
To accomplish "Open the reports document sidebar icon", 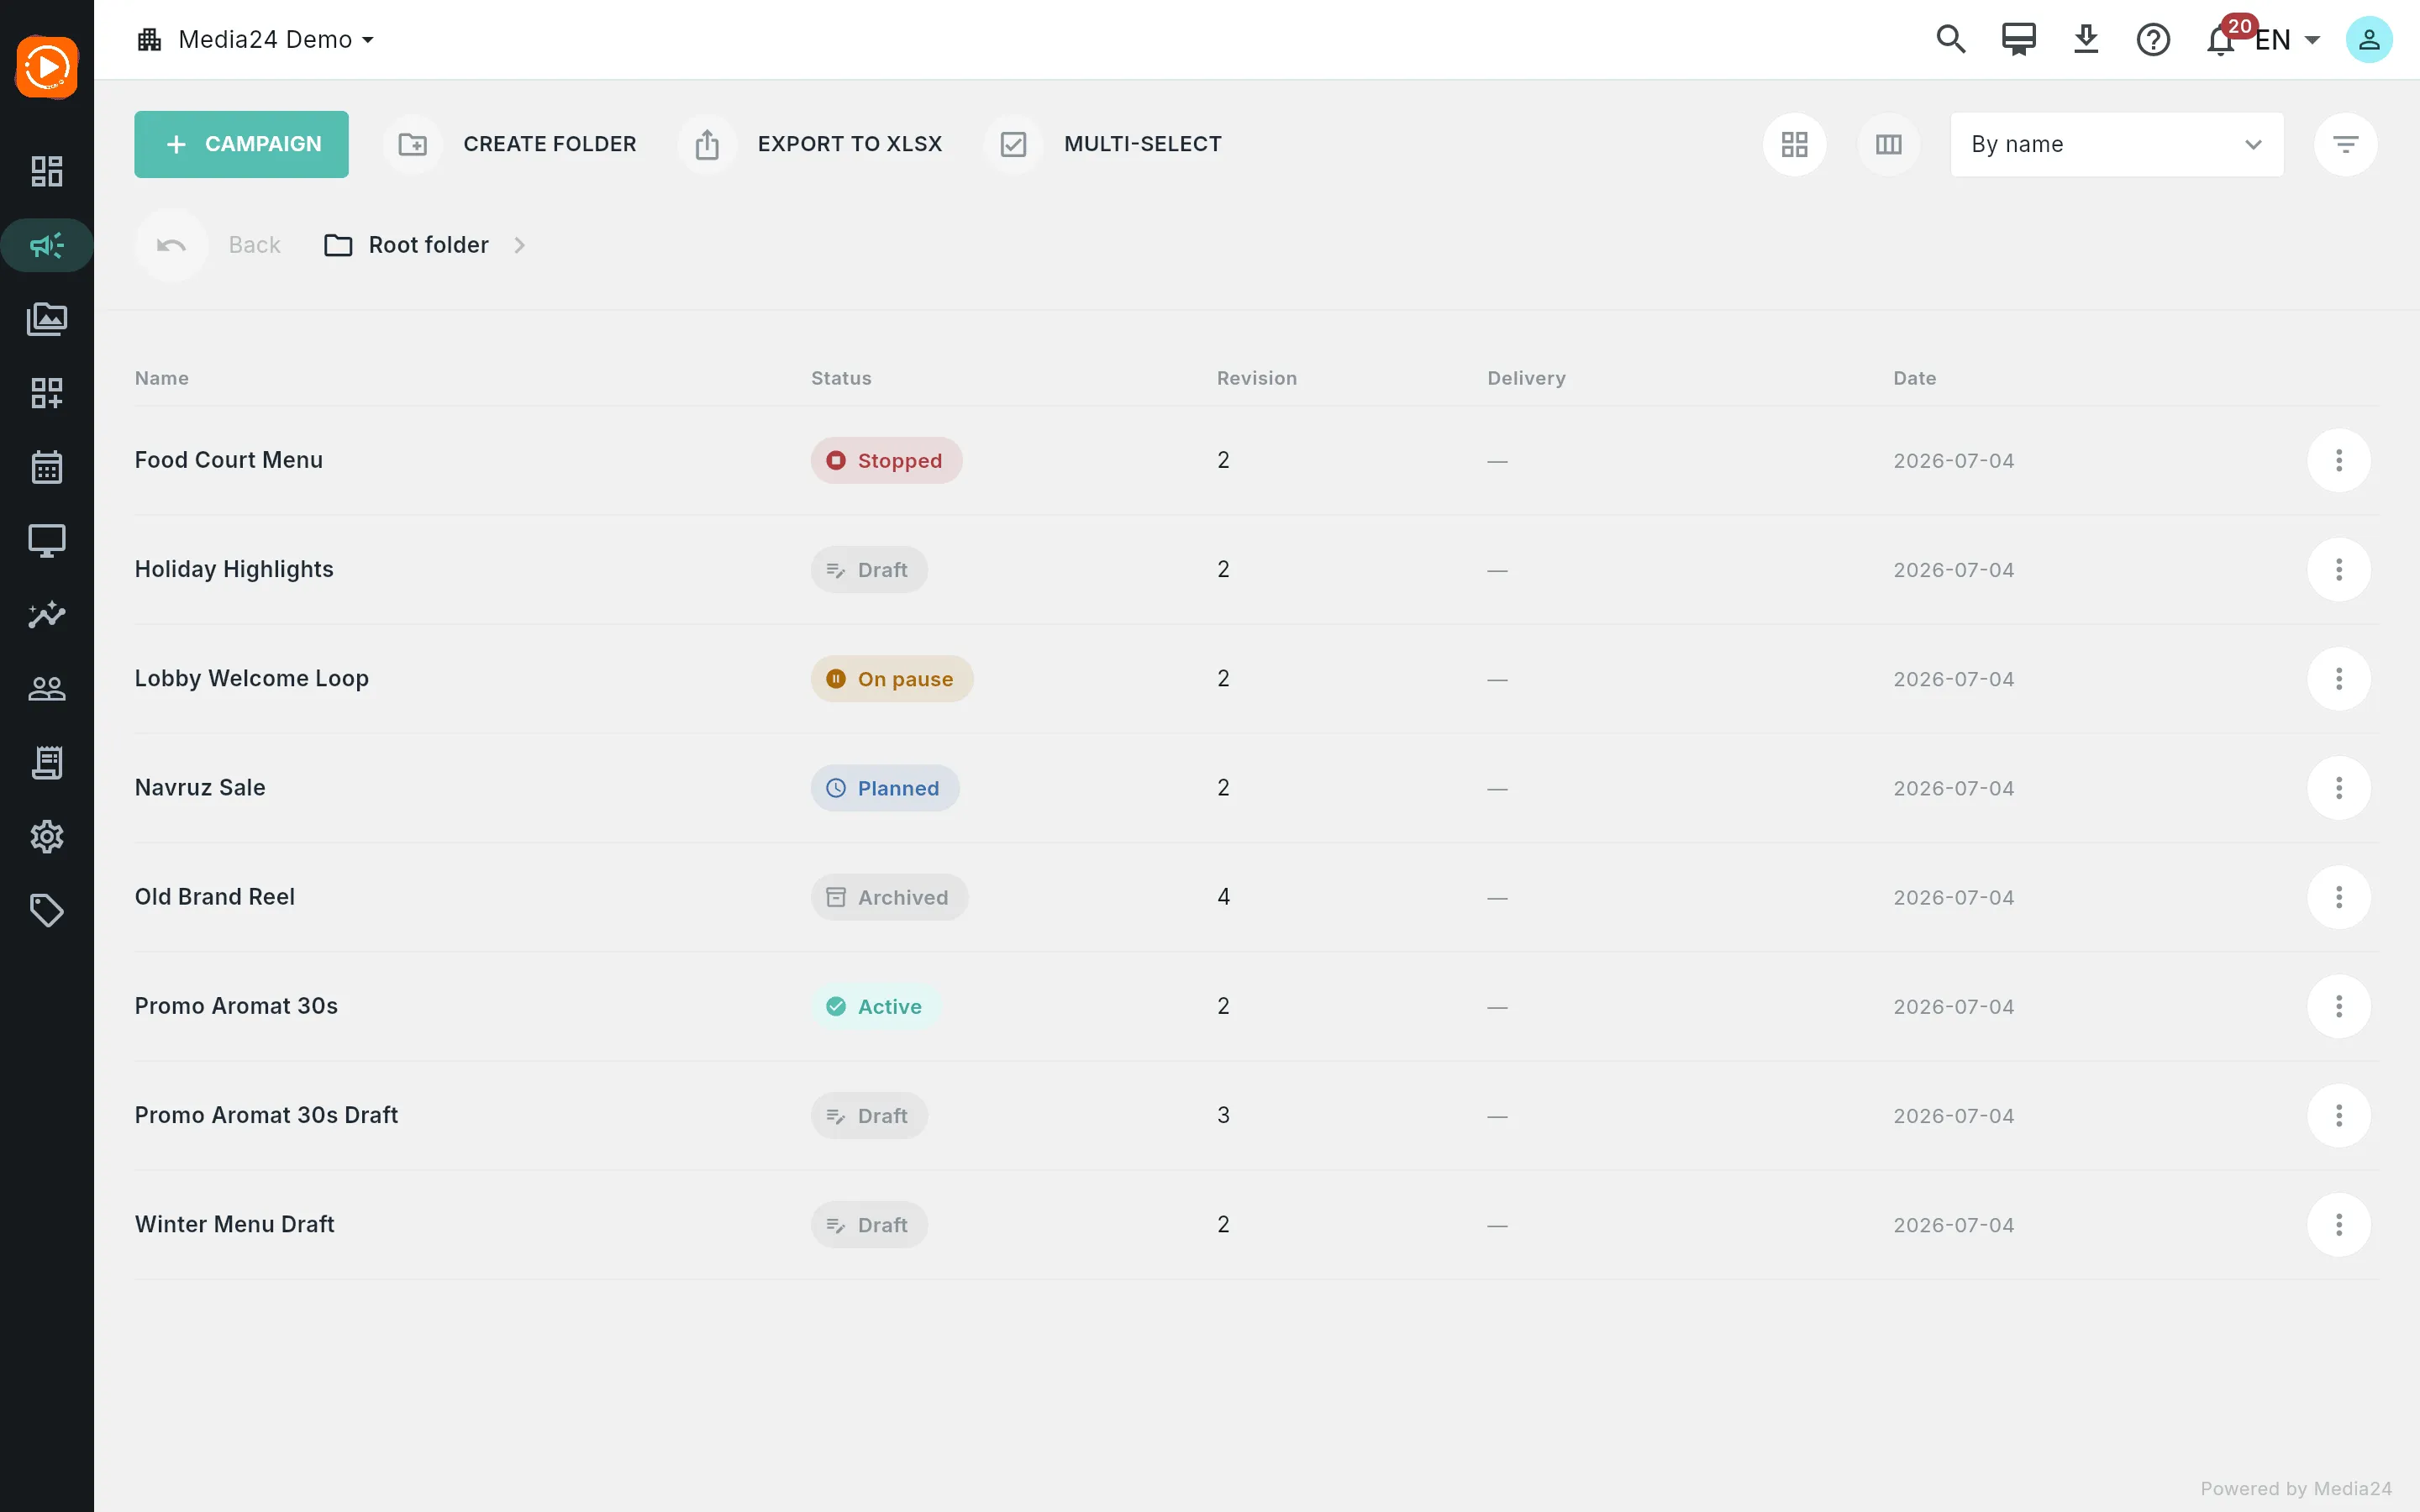I will click(x=47, y=763).
